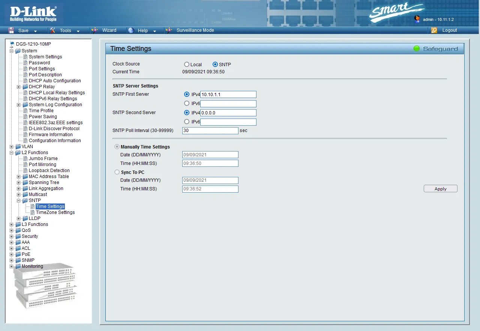This screenshot has height=331, width=480.
Task: Expand the LLDP tree node
Action: tap(19, 218)
